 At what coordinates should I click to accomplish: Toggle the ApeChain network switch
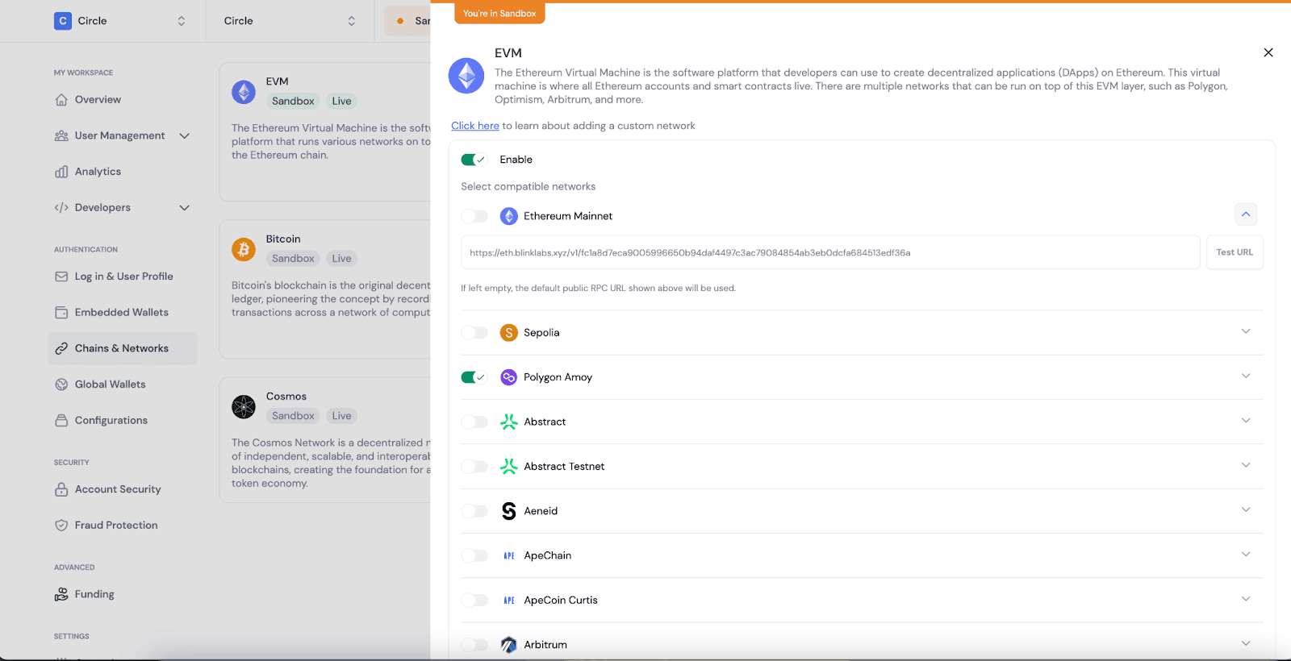tap(474, 555)
